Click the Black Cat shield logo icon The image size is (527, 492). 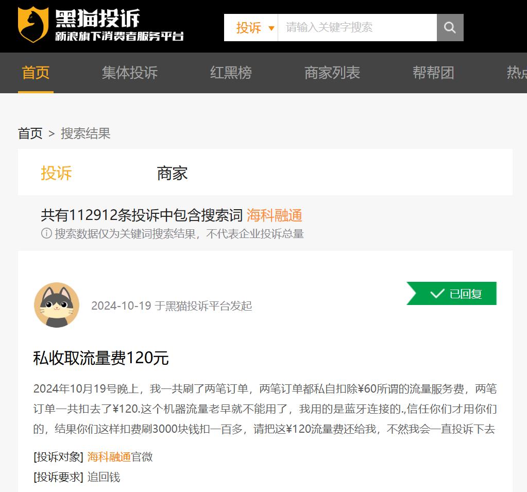[33, 25]
